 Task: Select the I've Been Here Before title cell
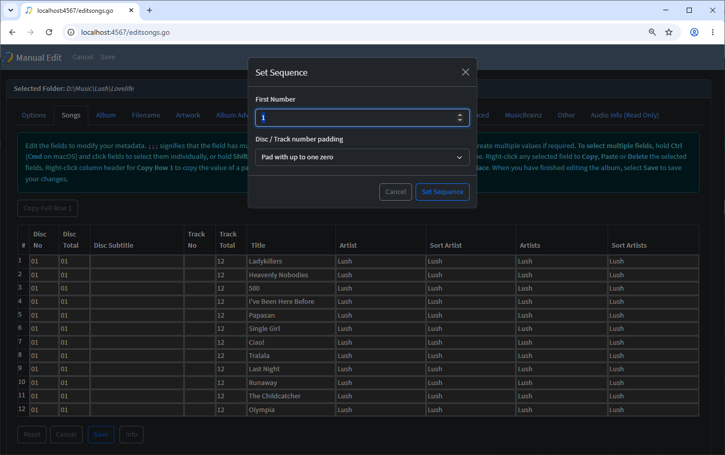[291, 302]
